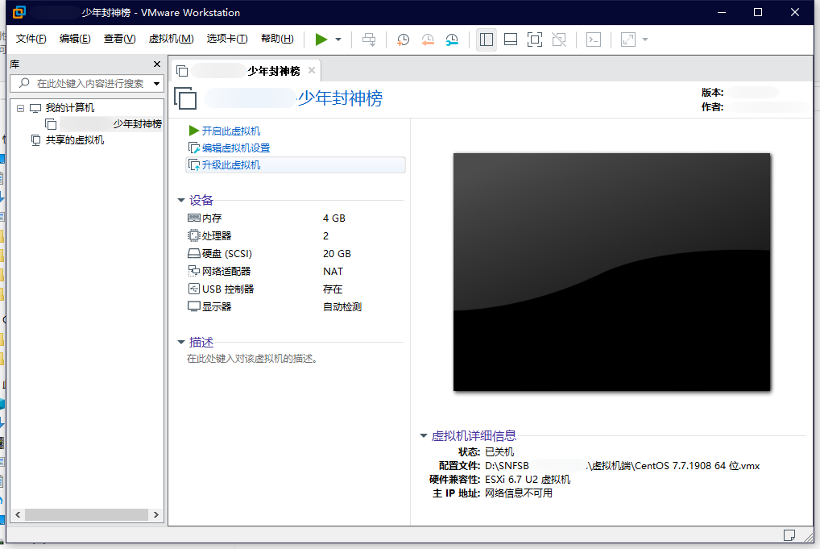
Task: Click the Unity mode toolbar icon
Action: coord(559,40)
